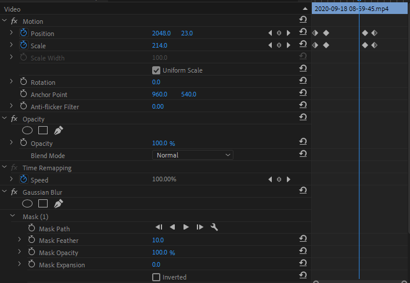Reset the Mask Feather parameter
The width and height of the screenshot is (410, 283).
coord(303,238)
